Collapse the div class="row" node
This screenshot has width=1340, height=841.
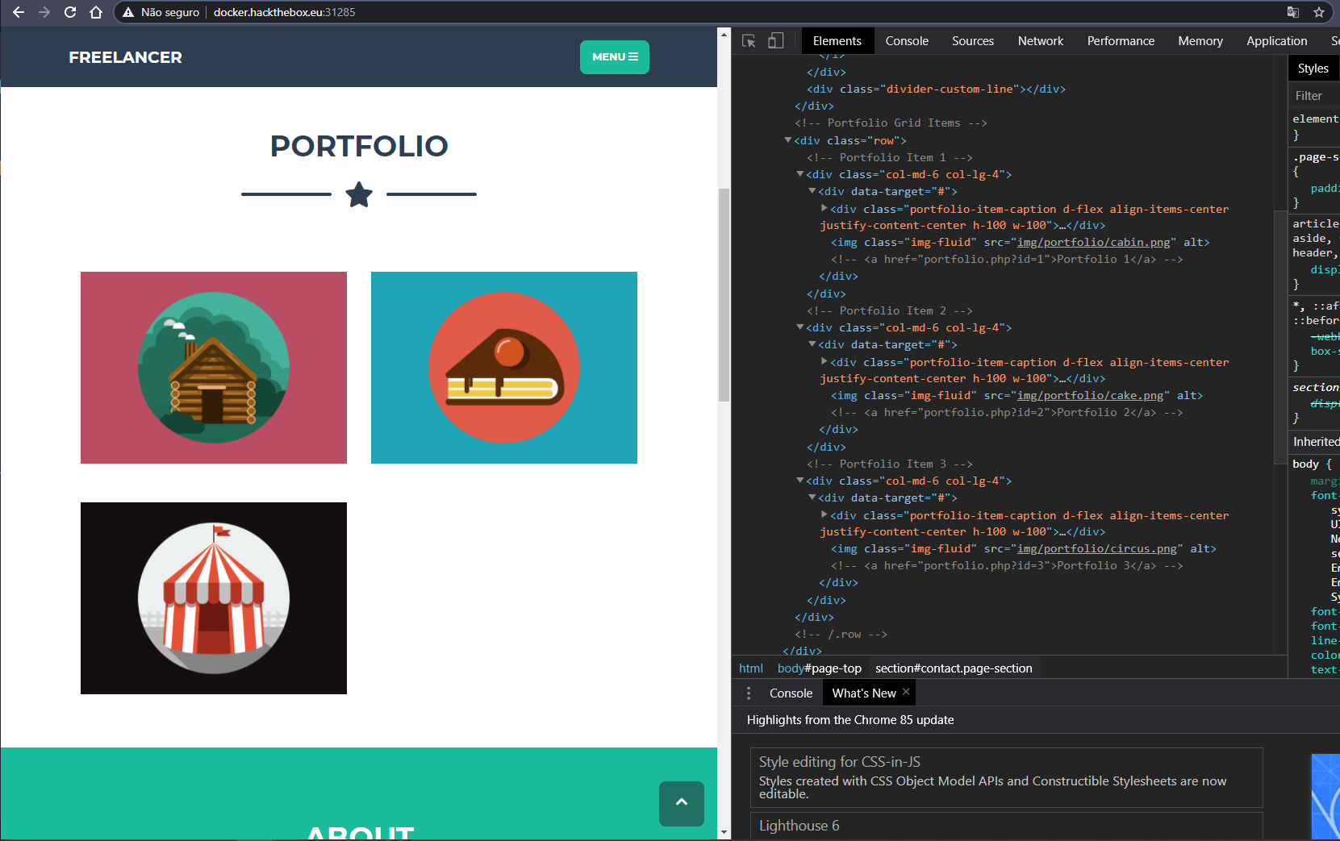coord(788,140)
